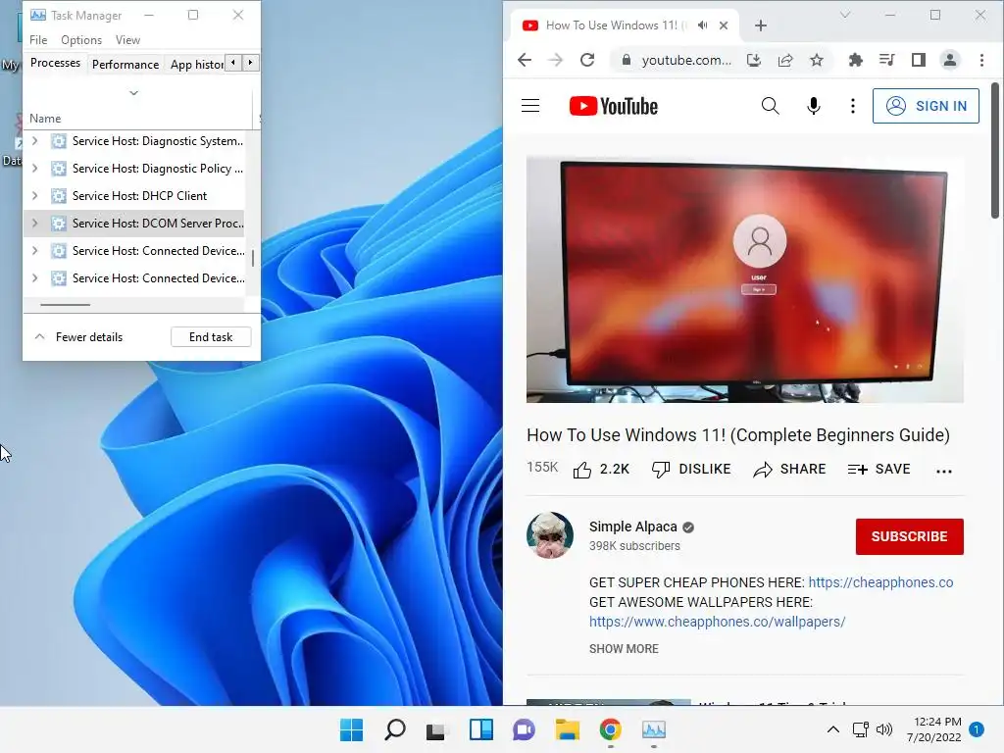Mute the tab via speaker icon
1004x753 pixels.
pos(702,25)
